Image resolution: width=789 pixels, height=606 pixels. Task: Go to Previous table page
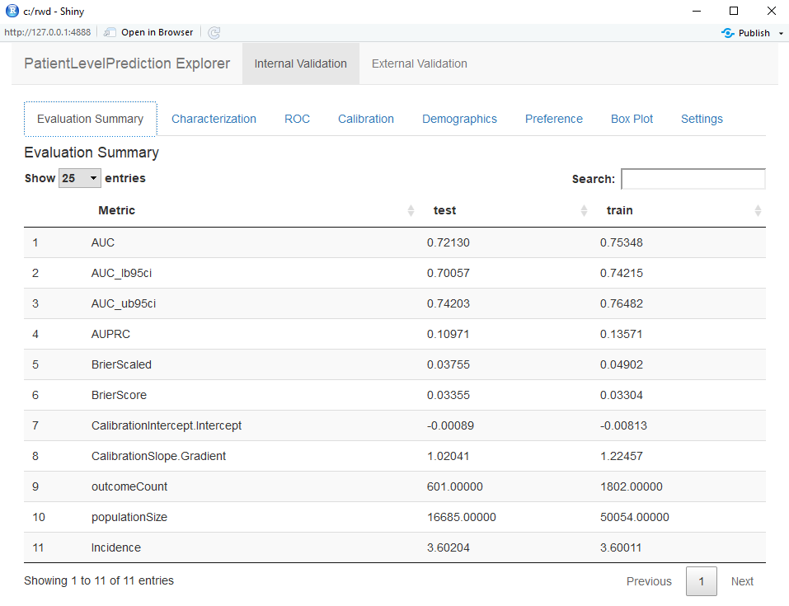pyautogui.click(x=649, y=581)
